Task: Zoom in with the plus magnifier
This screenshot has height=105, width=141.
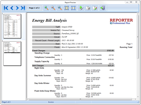Action: click(46, 8)
